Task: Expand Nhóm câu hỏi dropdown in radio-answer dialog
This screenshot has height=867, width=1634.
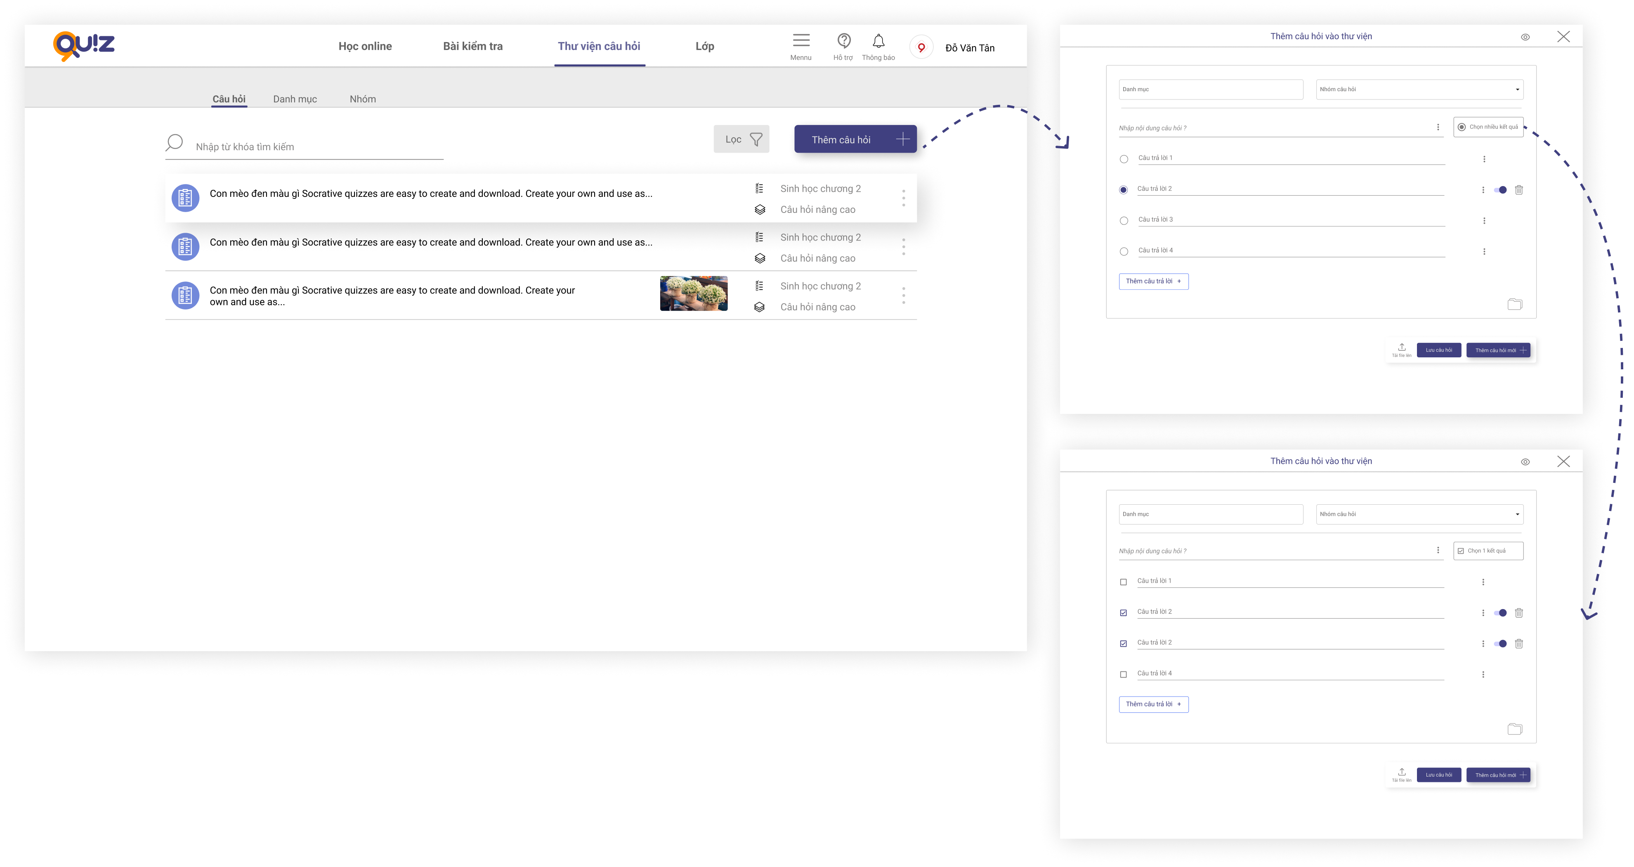Action: coord(1419,90)
